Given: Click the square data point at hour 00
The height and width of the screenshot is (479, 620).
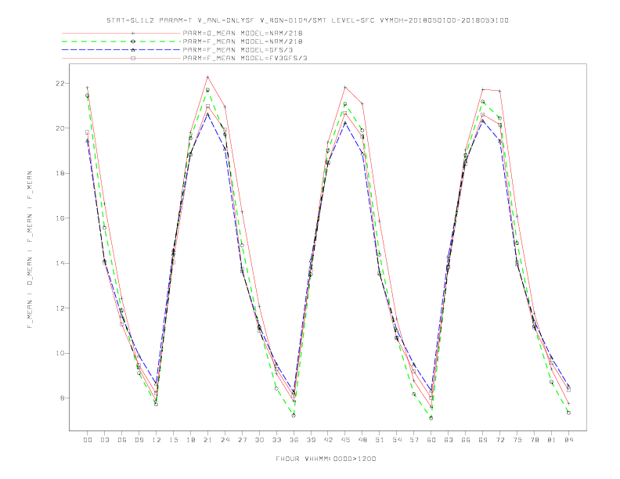Looking at the screenshot, I should 87,132.
